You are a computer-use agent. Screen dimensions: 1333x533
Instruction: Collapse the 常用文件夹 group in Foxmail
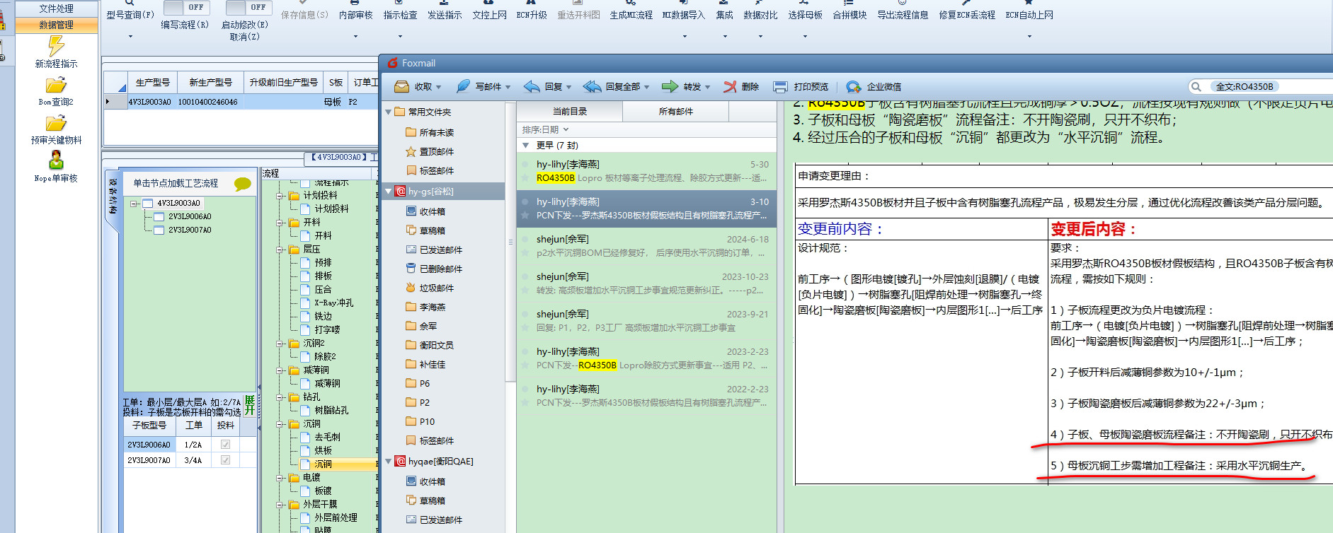[389, 112]
